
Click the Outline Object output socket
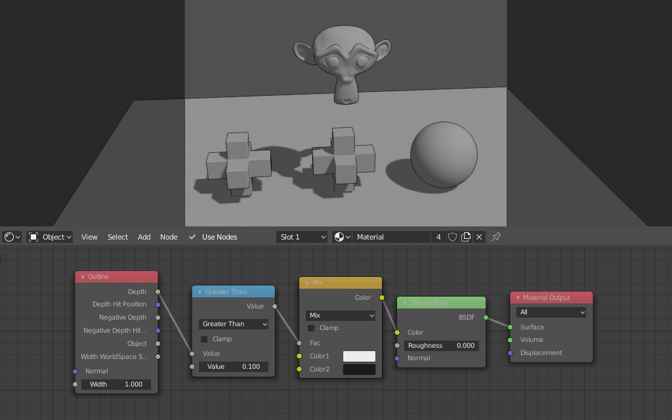point(157,344)
